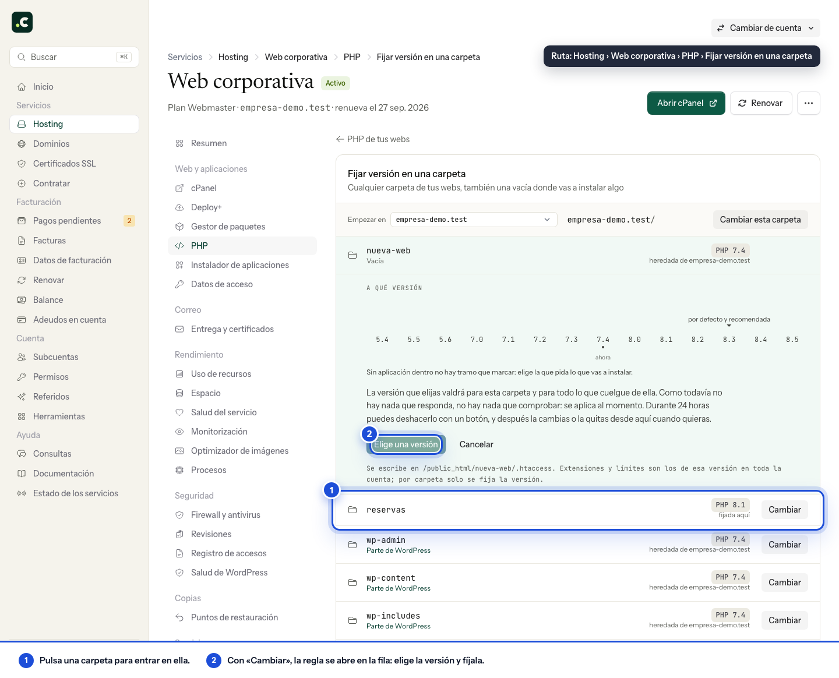Click the package icon beside Gestor de paquetes

179,227
